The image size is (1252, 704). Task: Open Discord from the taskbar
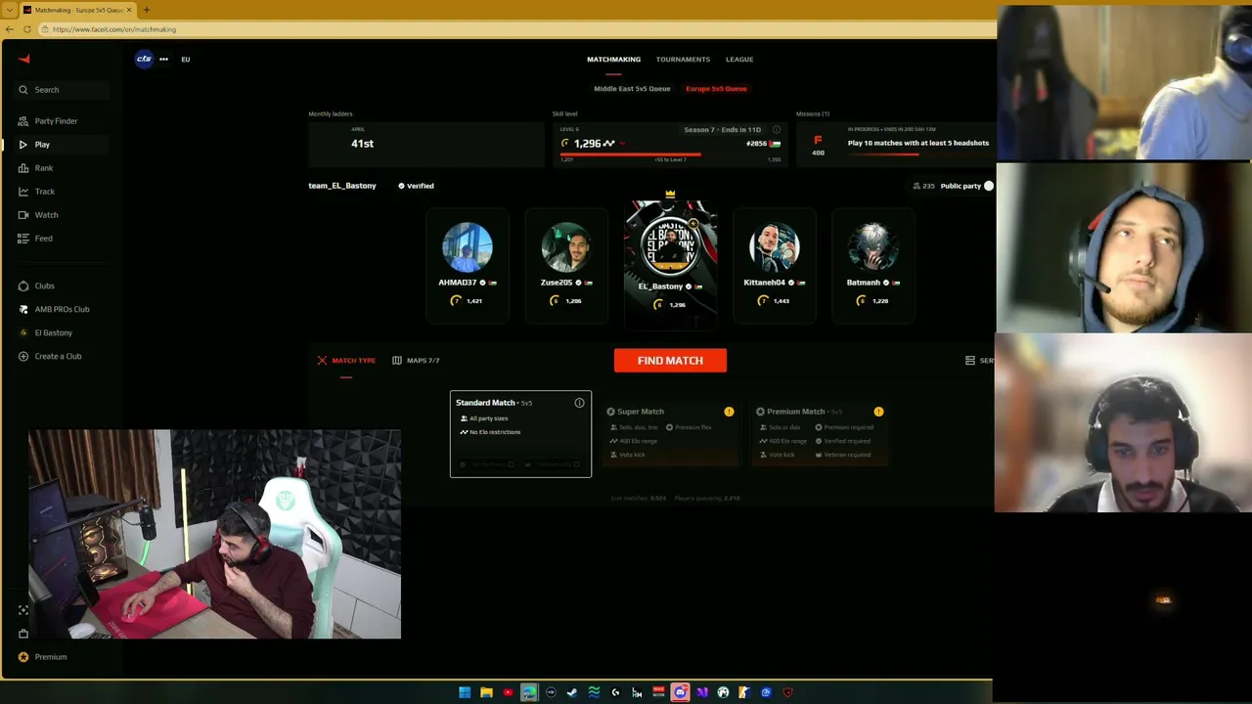pos(680,692)
